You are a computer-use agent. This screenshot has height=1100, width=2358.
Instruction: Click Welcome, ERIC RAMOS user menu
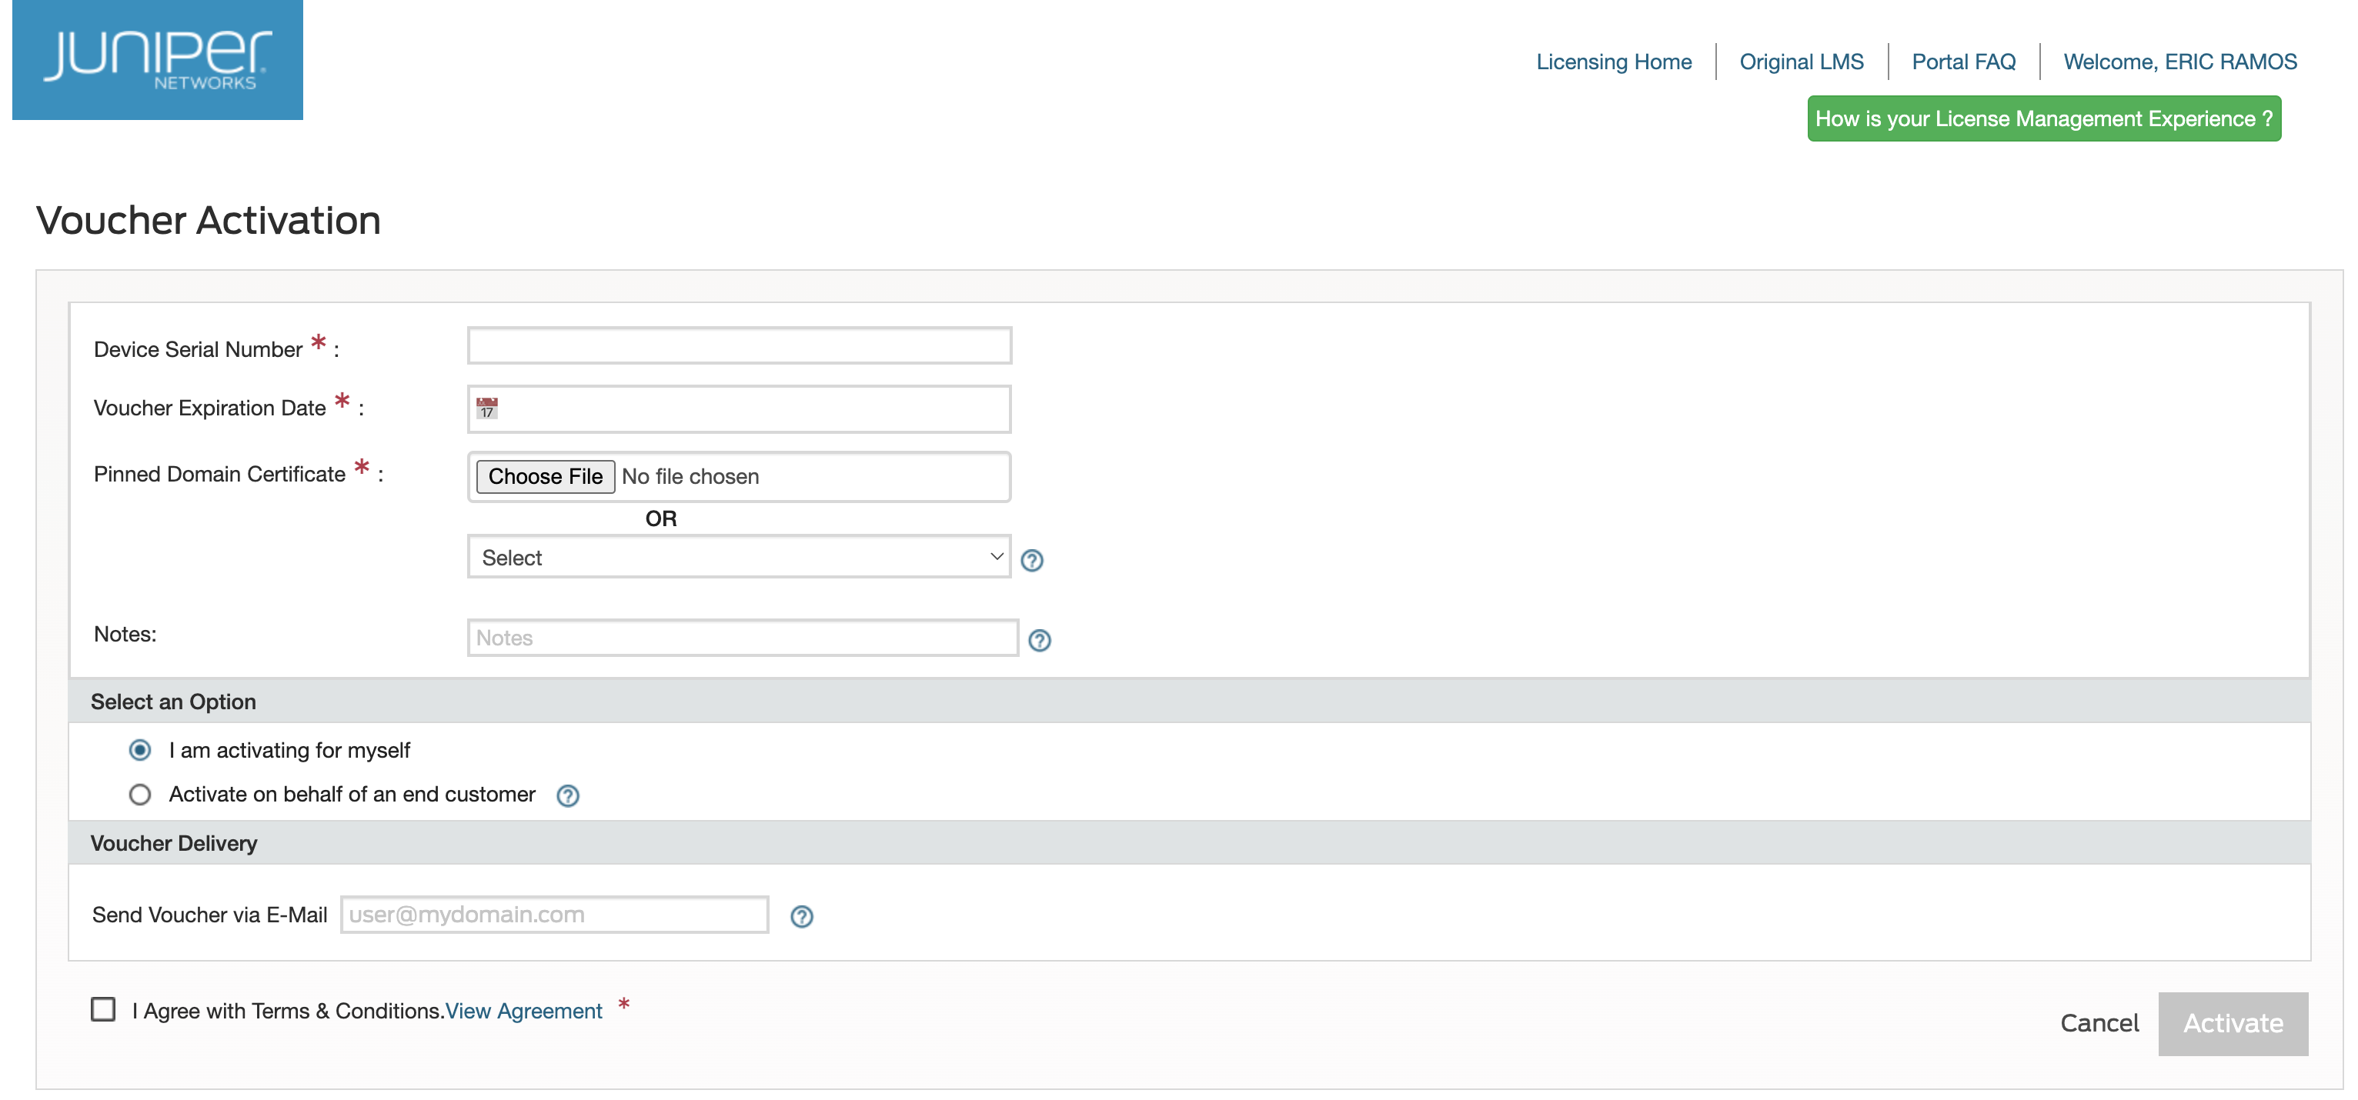[x=2179, y=62]
